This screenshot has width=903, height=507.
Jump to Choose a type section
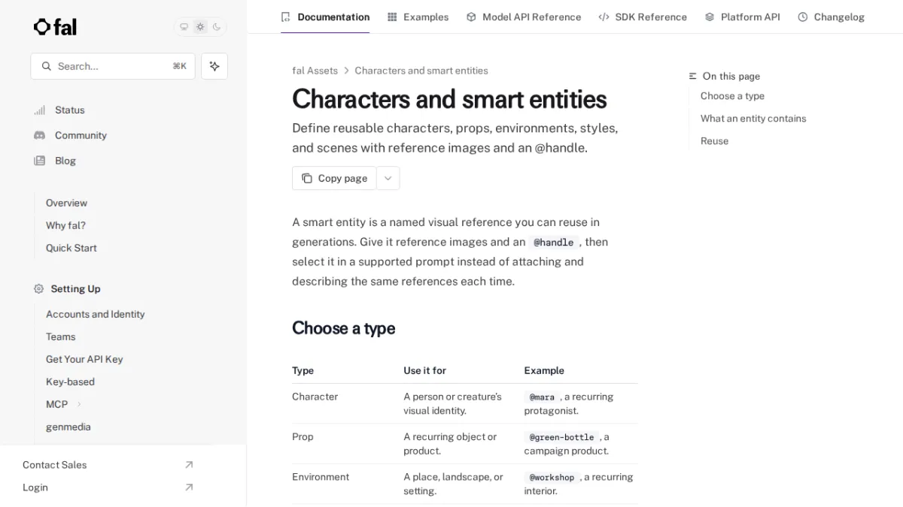coord(732,96)
